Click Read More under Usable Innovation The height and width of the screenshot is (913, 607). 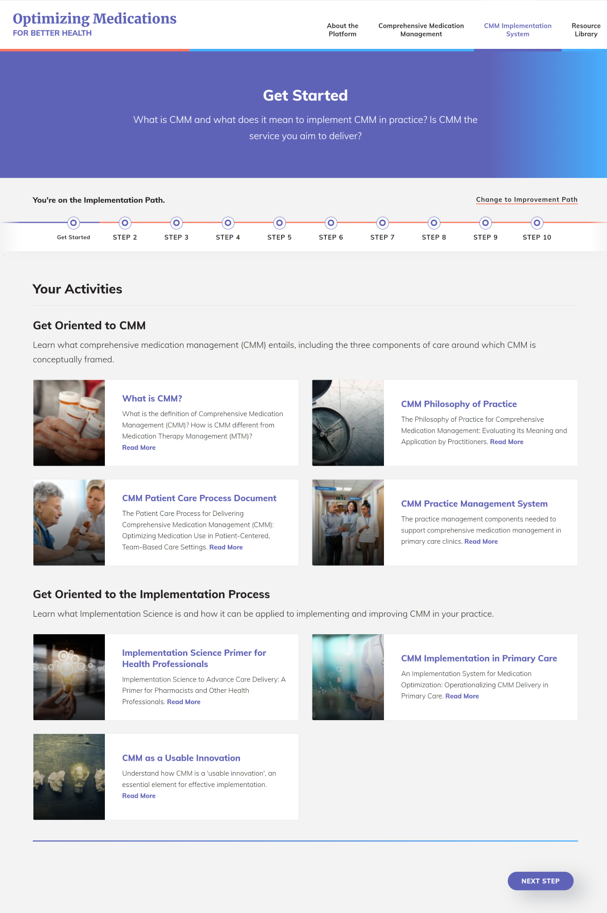[x=139, y=796]
